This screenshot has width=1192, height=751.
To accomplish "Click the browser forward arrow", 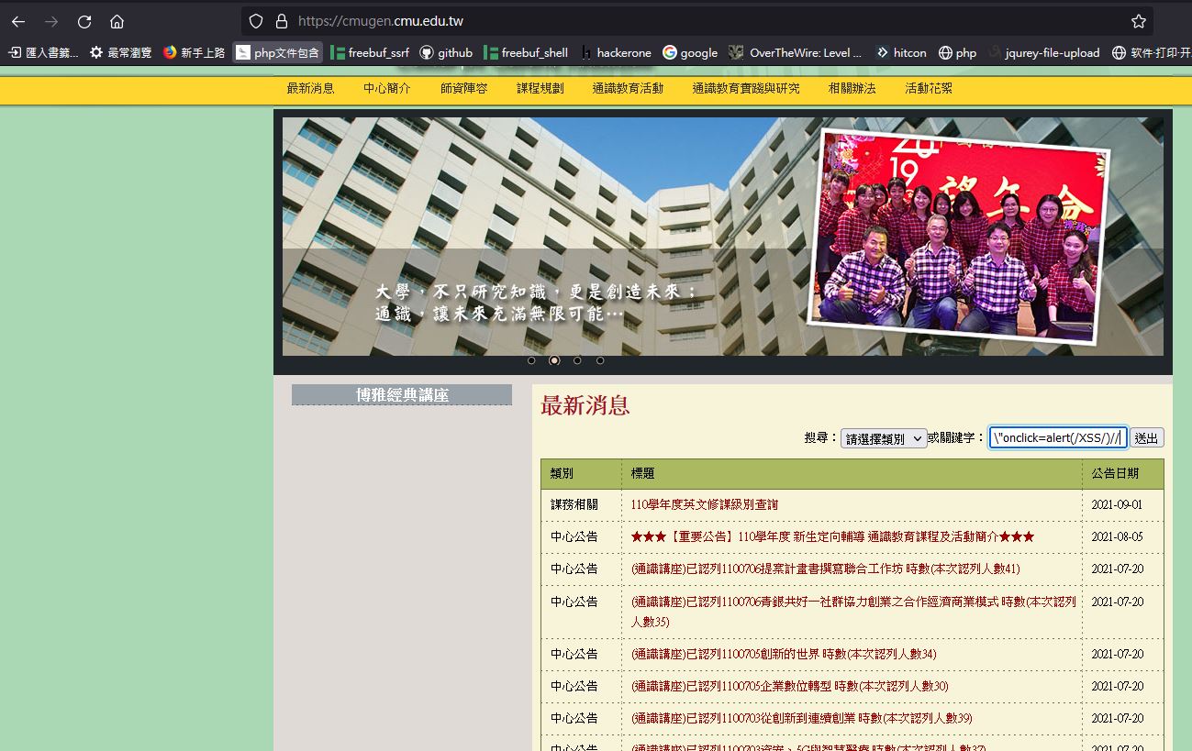I will [x=51, y=21].
